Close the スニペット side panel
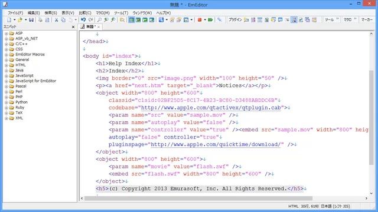The height and width of the screenshot is (212, 378). pos(73,27)
